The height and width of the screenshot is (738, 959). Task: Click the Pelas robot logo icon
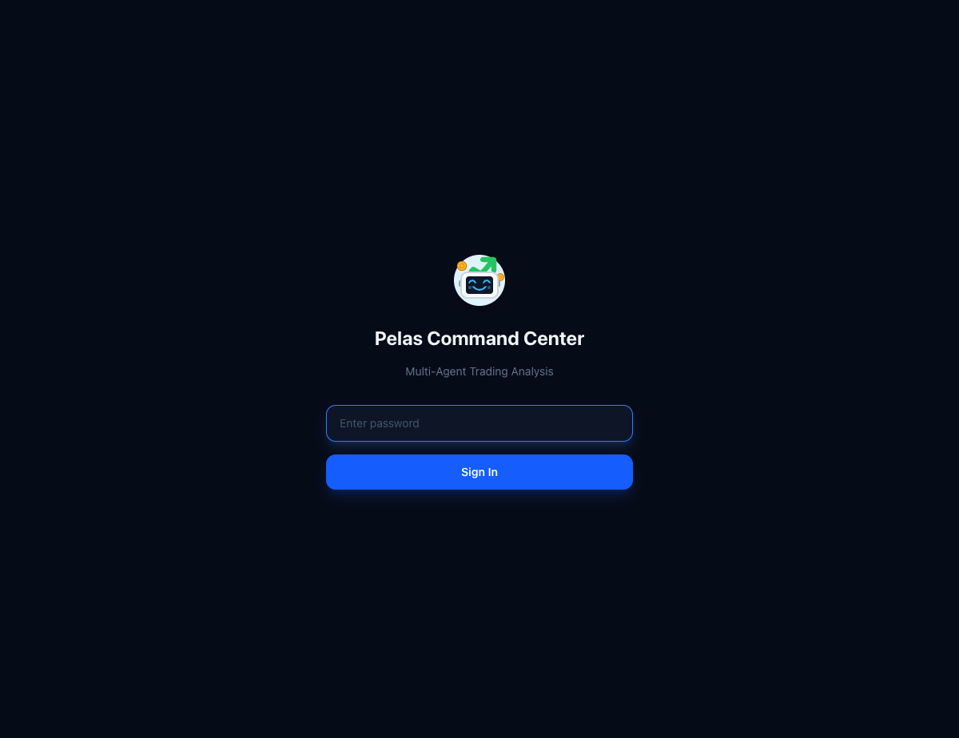(x=479, y=280)
